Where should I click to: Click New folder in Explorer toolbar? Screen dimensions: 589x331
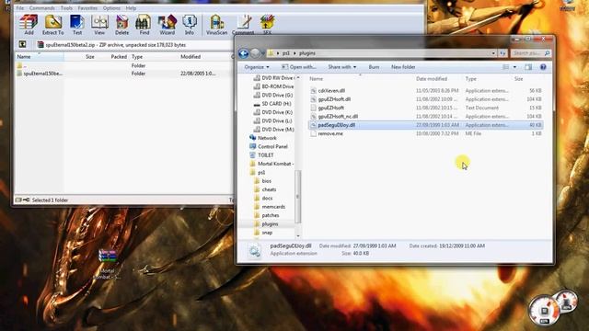[x=403, y=67]
